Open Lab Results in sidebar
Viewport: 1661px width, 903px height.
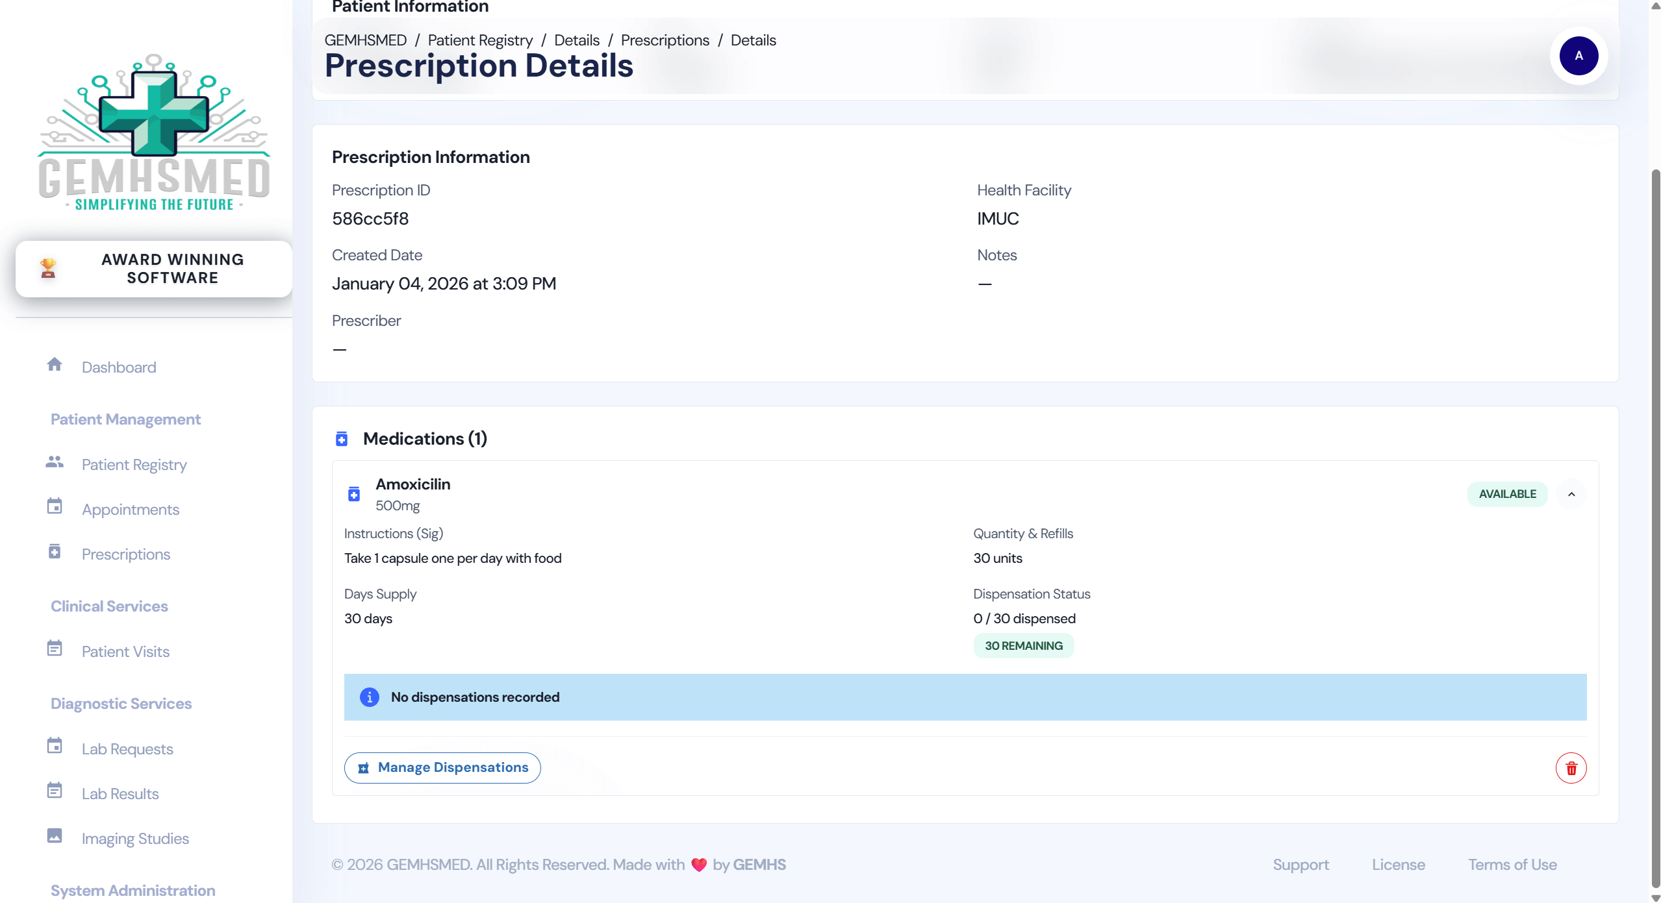[120, 794]
